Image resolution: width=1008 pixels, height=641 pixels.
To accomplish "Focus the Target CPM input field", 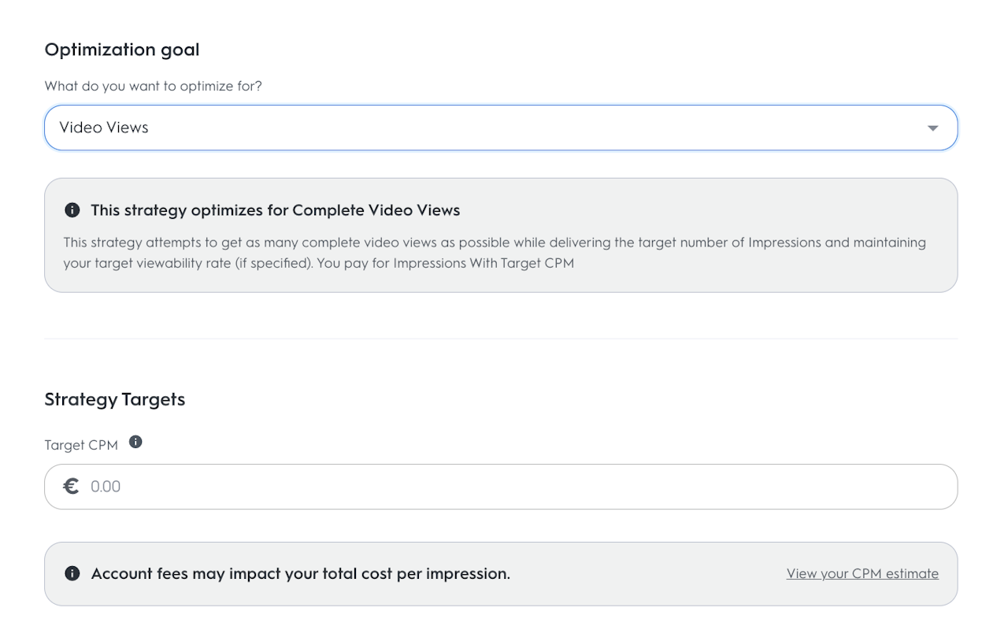I will 512,487.
